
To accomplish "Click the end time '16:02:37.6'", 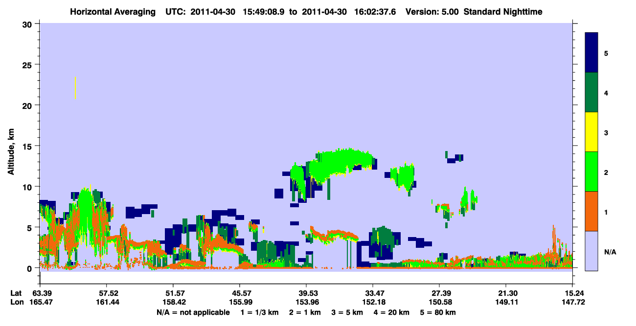I will pyautogui.click(x=376, y=11).
